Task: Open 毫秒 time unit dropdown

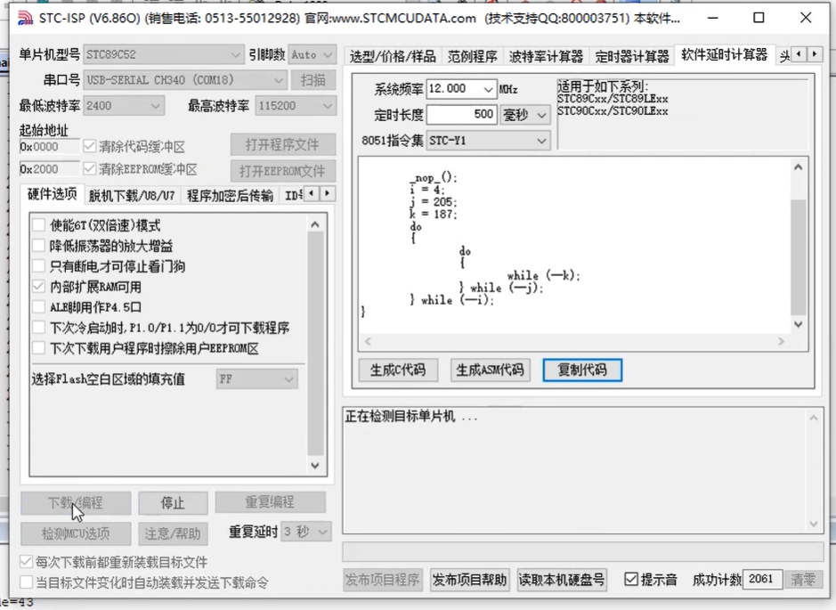Action: [525, 115]
